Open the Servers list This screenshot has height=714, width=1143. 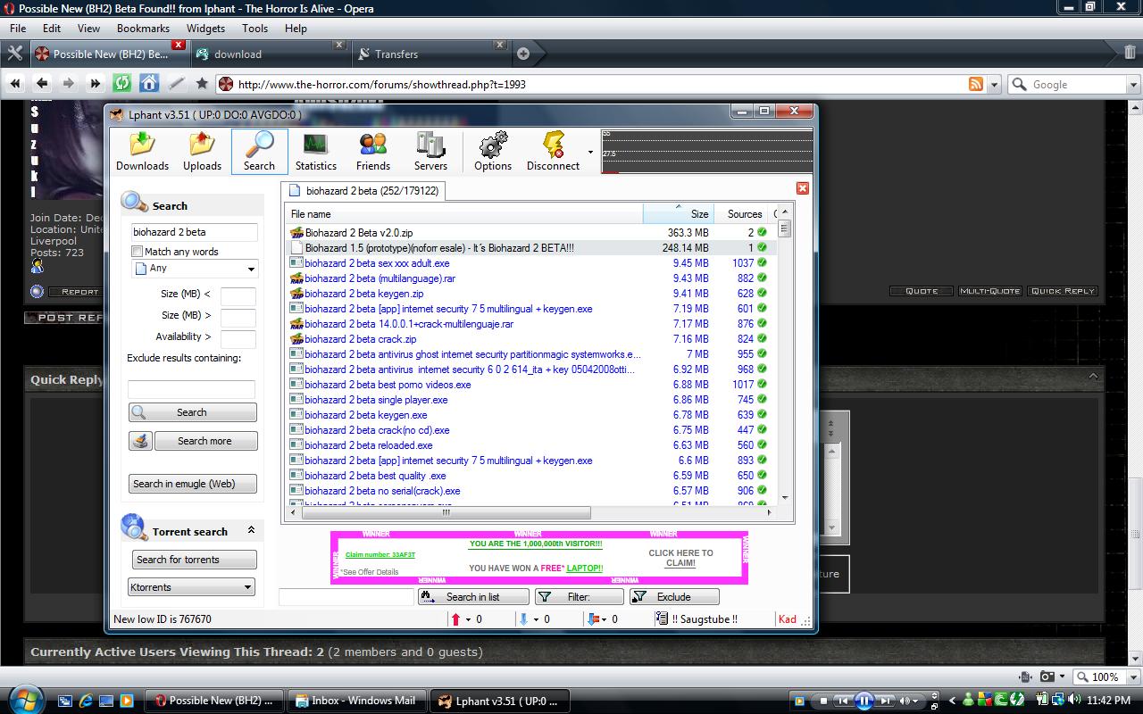pyautogui.click(x=430, y=151)
